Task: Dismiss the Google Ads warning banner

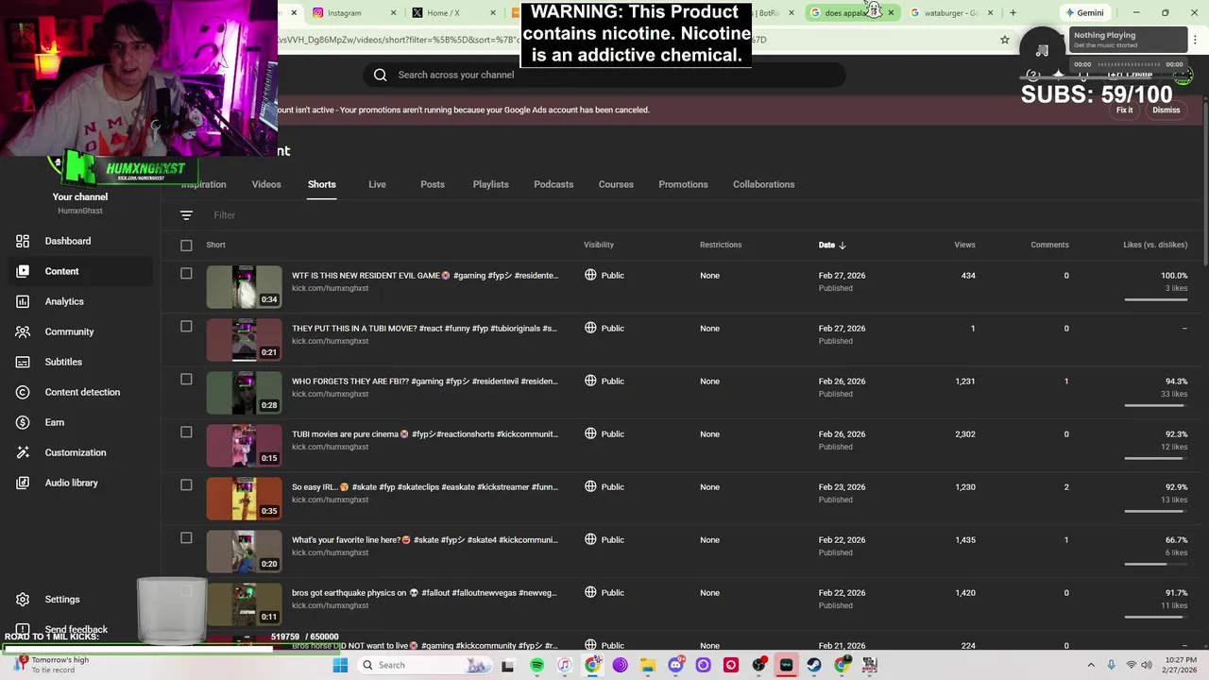Action: 1166,110
